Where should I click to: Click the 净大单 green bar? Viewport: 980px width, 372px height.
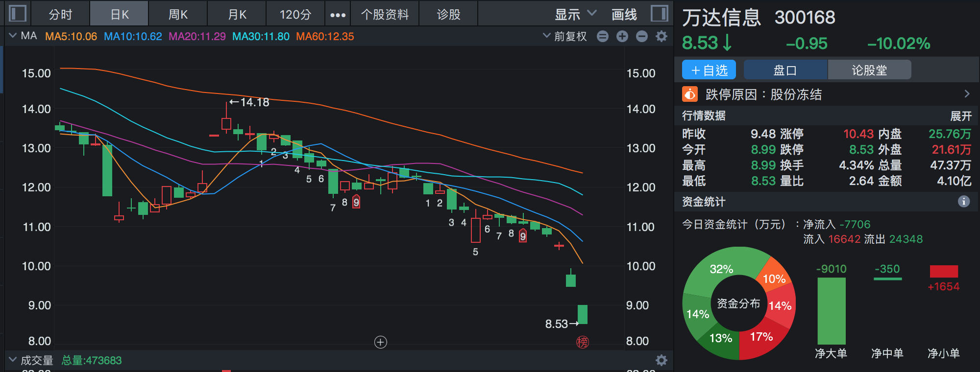(x=832, y=311)
